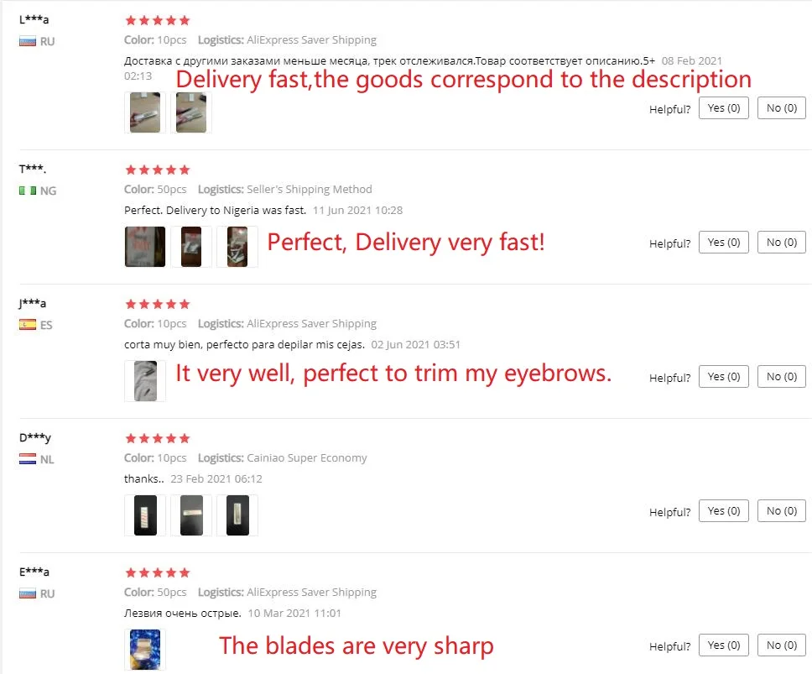Open second photo in L***a's review

click(x=191, y=112)
